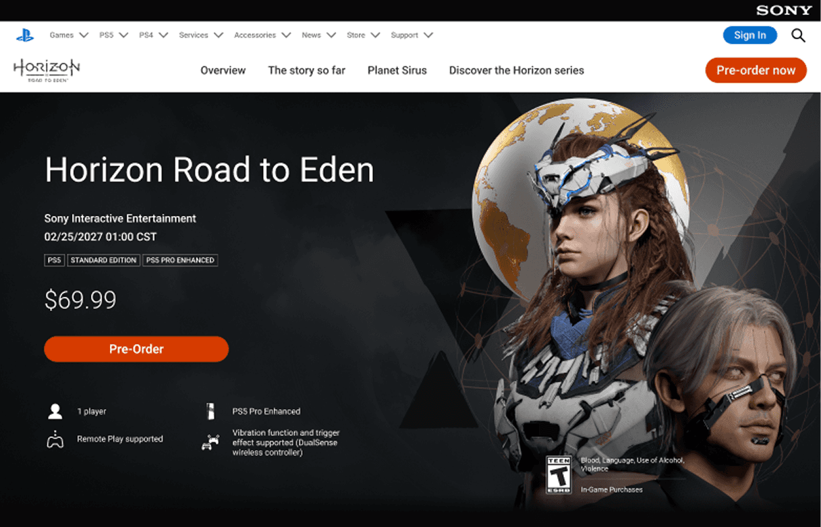Click the Horizon Road to Eden logo
The height and width of the screenshot is (527, 821).
point(47,70)
